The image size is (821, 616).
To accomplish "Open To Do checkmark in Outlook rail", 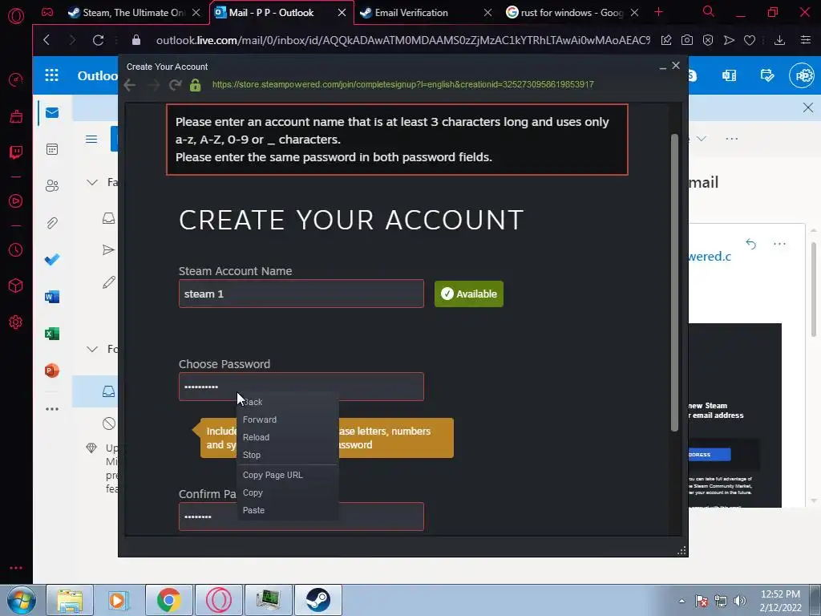I will click(x=52, y=260).
